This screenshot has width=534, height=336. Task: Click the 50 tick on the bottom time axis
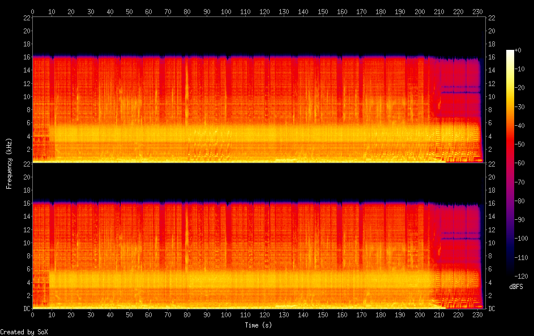130,314
